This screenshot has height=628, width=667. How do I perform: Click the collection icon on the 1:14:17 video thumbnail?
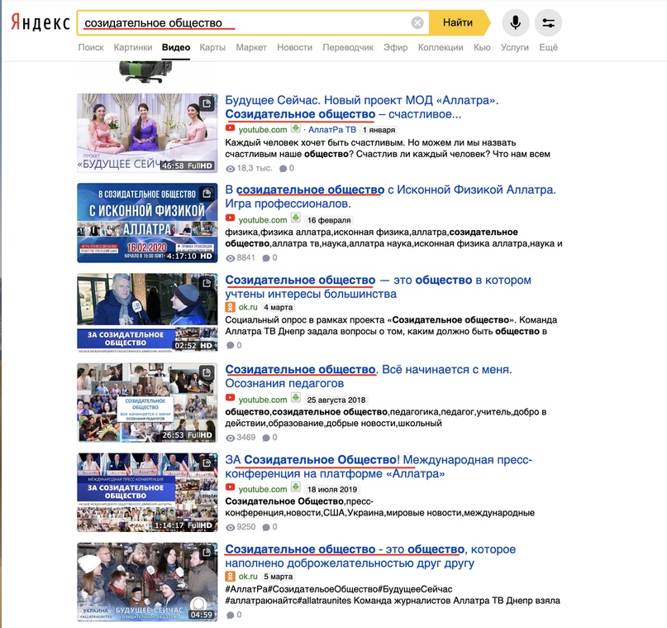tap(207, 463)
